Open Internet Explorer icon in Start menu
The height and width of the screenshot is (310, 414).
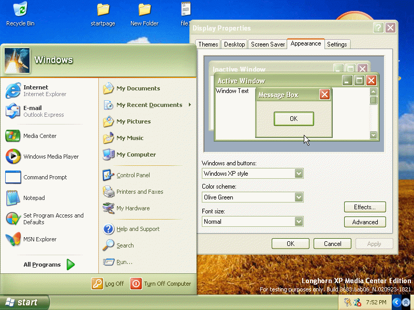coord(12,90)
